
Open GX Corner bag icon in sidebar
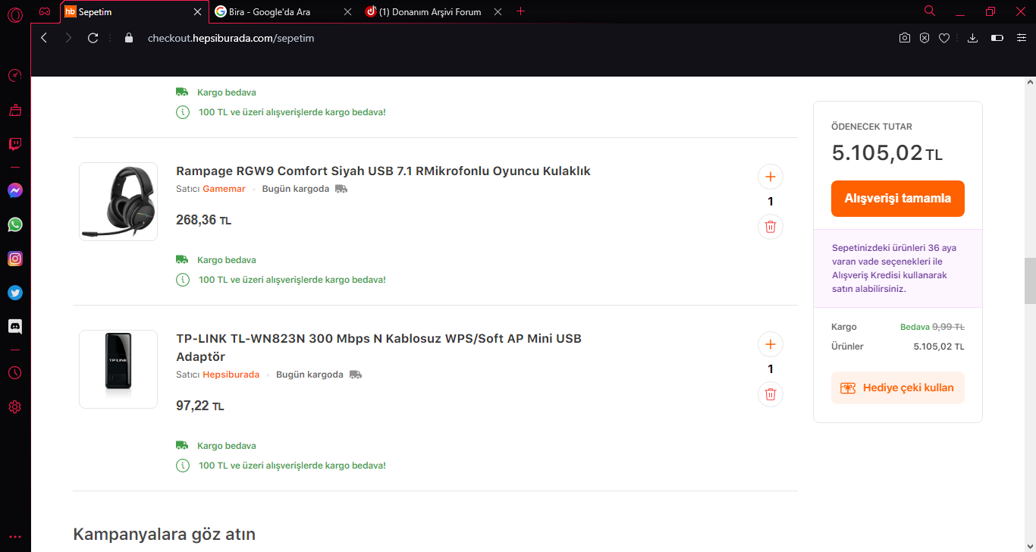click(x=14, y=110)
